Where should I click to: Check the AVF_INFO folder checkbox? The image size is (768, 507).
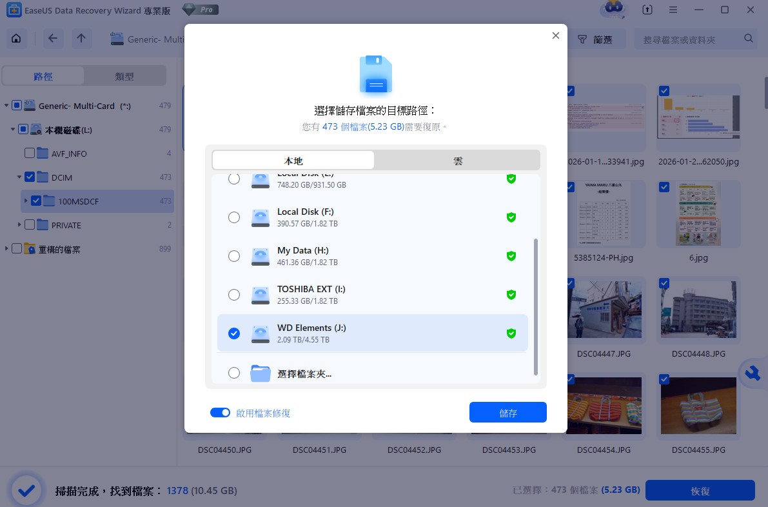(x=30, y=153)
